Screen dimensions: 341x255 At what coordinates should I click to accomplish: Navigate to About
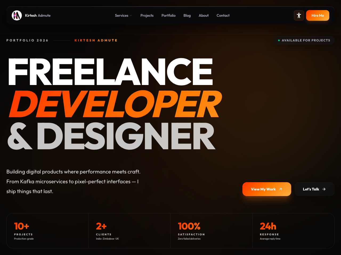click(x=204, y=15)
